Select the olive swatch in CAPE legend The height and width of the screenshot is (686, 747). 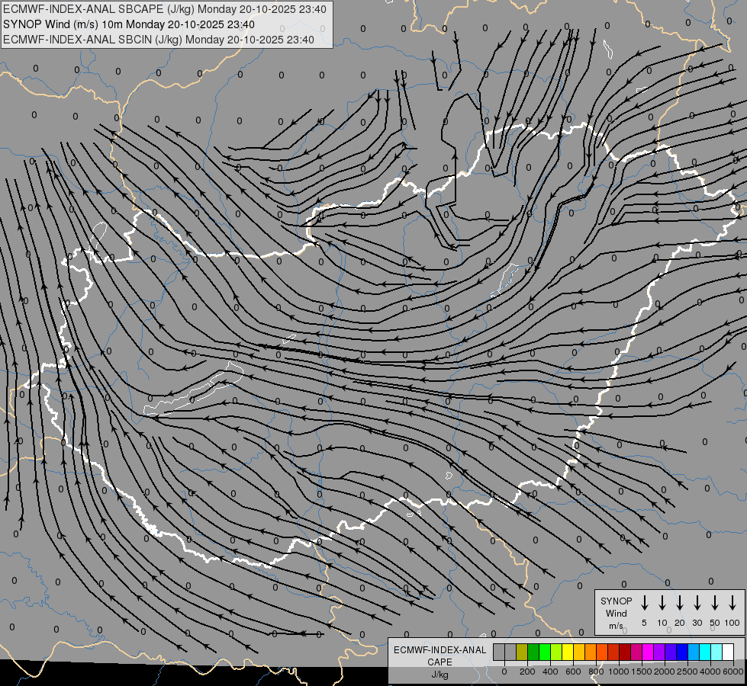522,652
